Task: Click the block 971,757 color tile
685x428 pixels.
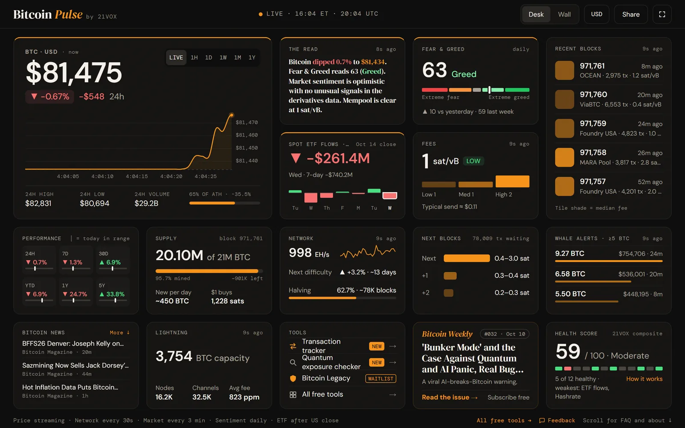Action: click(x=565, y=187)
